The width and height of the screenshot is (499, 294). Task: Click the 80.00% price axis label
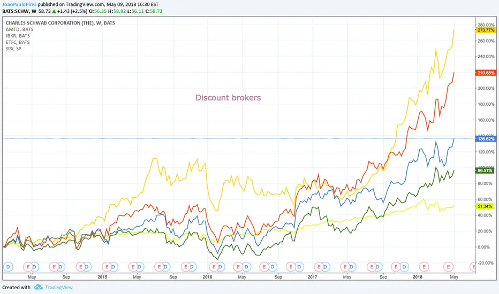coord(485,183)
